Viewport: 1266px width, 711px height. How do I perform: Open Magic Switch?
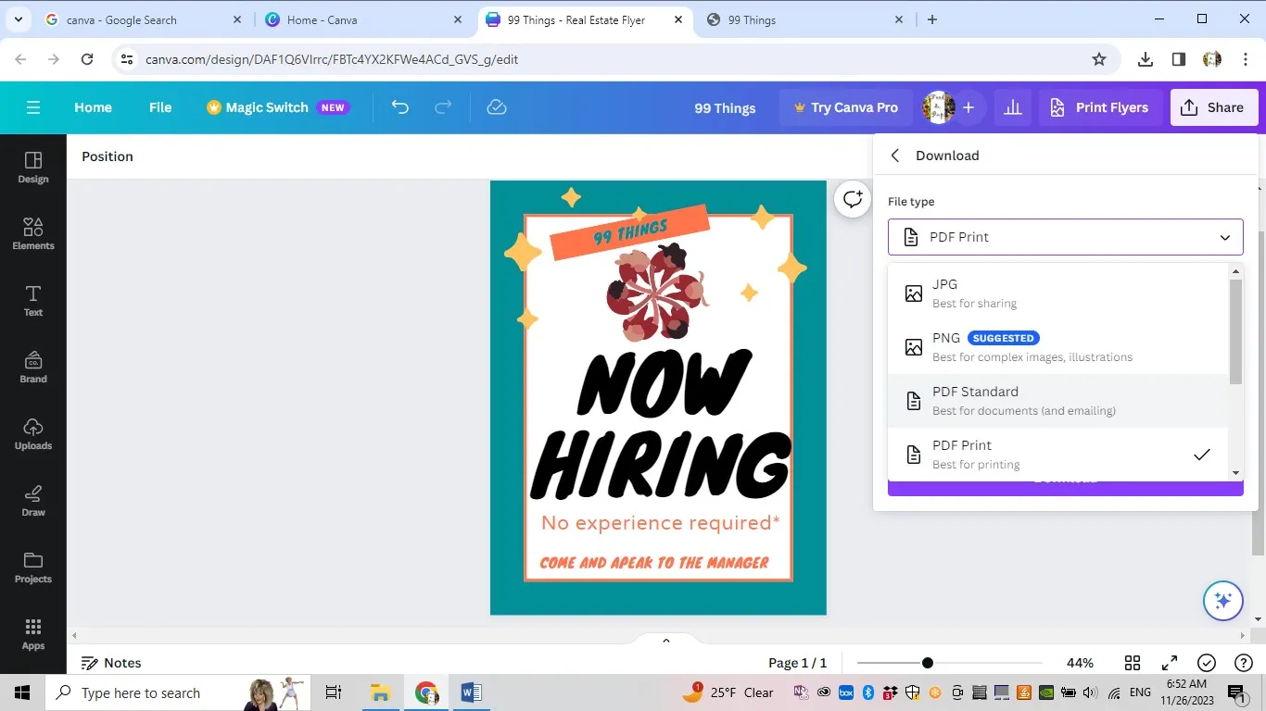[x=266, y=107]
